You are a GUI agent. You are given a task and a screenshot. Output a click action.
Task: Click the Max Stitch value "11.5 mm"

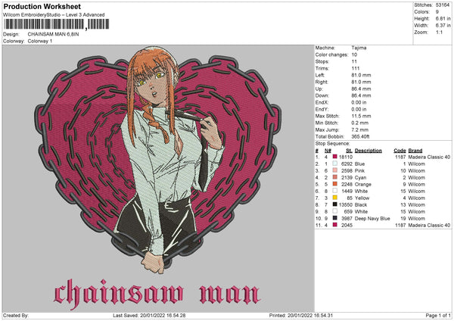click(361, 116)
